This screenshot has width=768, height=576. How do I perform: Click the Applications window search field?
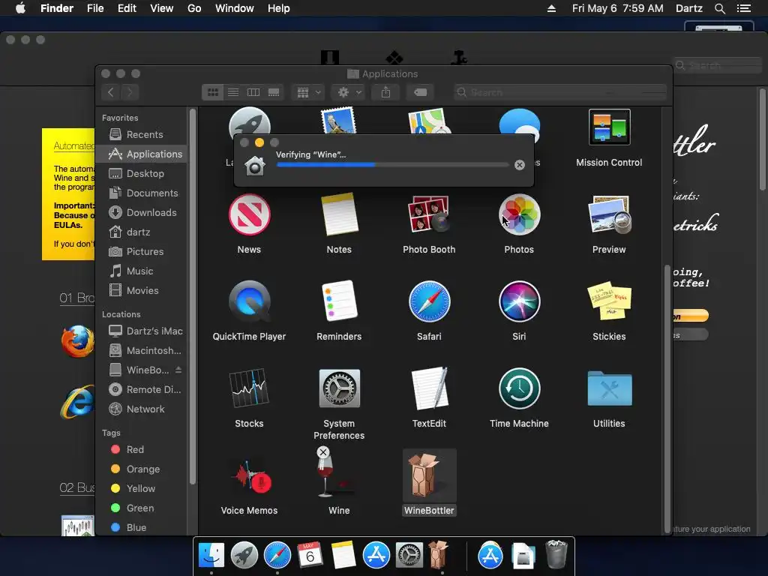(x=559, y=92)
